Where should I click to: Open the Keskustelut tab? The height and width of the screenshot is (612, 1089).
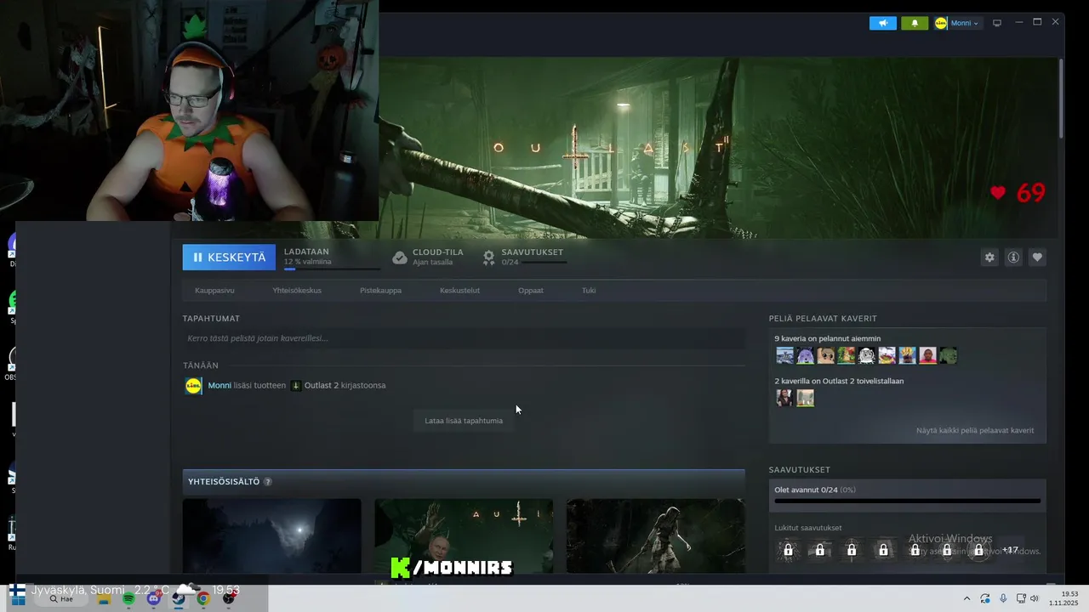(x=459, y=290)
